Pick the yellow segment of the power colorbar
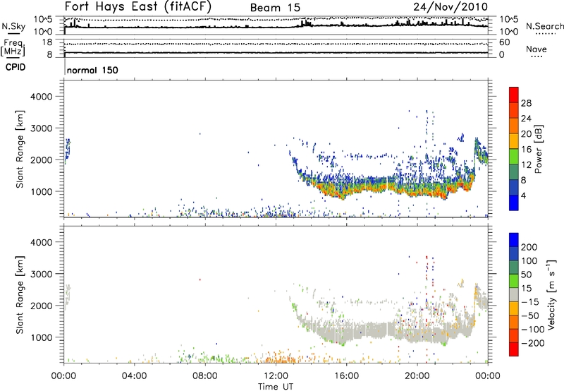The height and width of the screenshot is (391, 564). coord(514,140)
